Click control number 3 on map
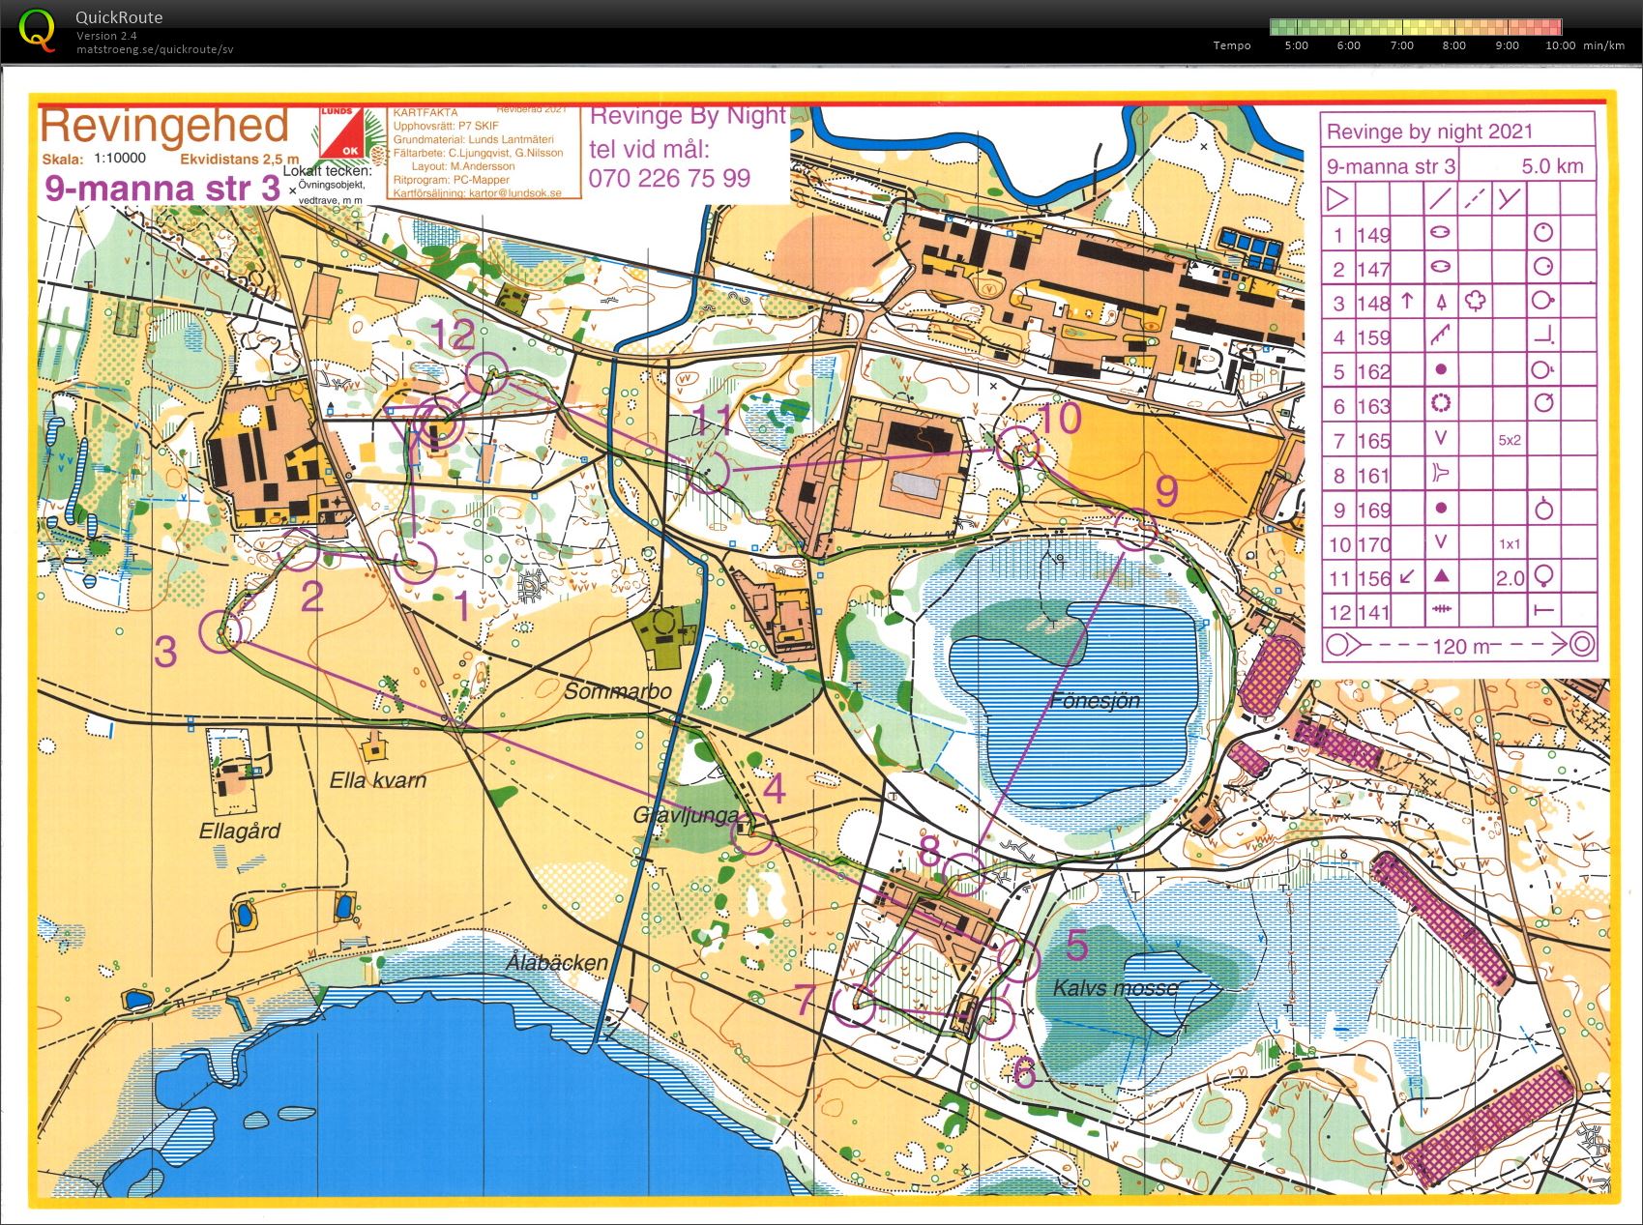Image resolution: width=1643 pixels, height=1225 pixels. pyautogui.click(x=166, y=653)
